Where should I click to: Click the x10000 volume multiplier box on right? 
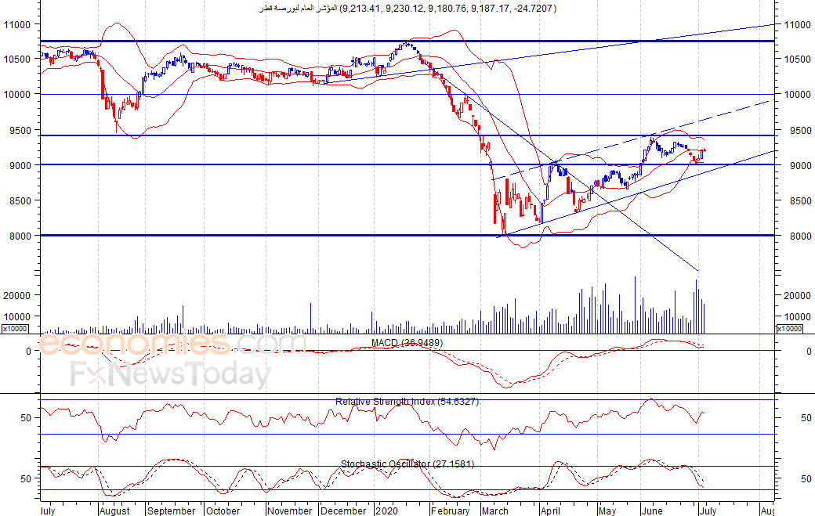[789, 329]
